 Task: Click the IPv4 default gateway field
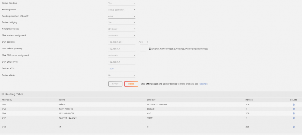coord(122,49)
